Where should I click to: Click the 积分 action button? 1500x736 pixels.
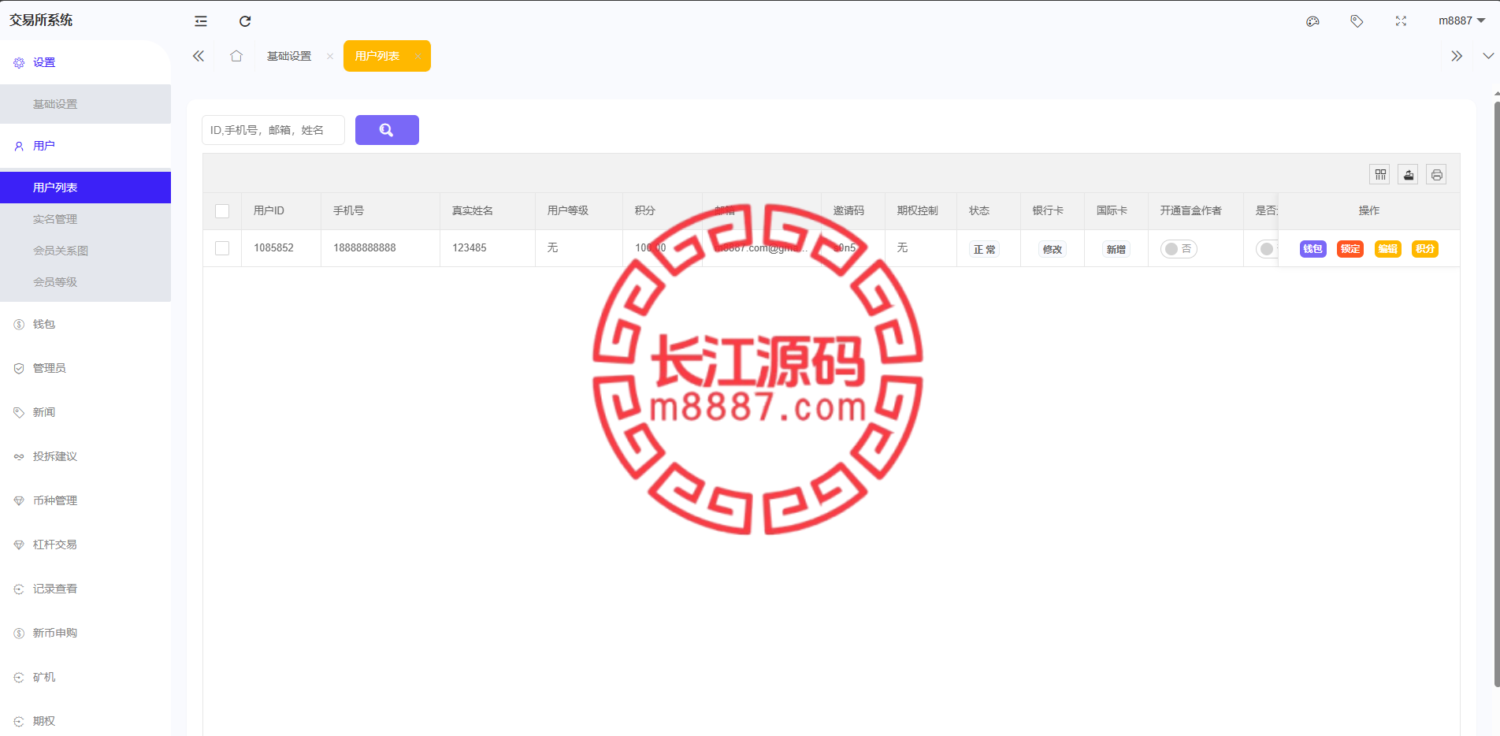1425,249
